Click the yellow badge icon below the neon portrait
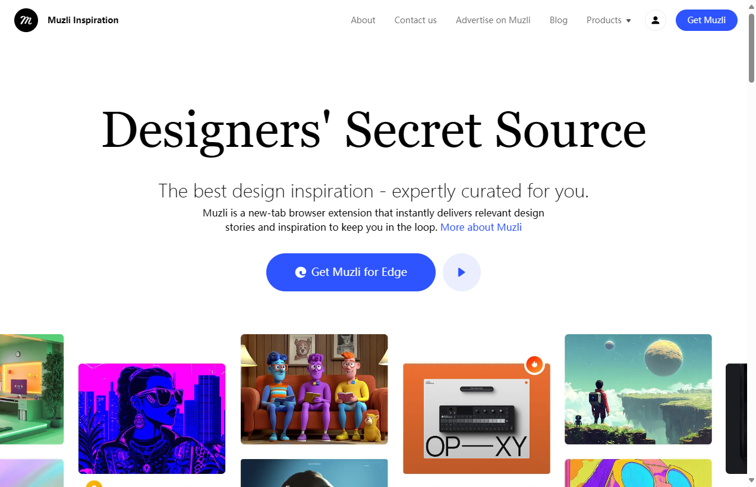756x487 pixels. point(94,484)
